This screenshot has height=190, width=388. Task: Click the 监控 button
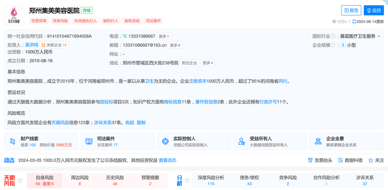click(x=373, y=10)
